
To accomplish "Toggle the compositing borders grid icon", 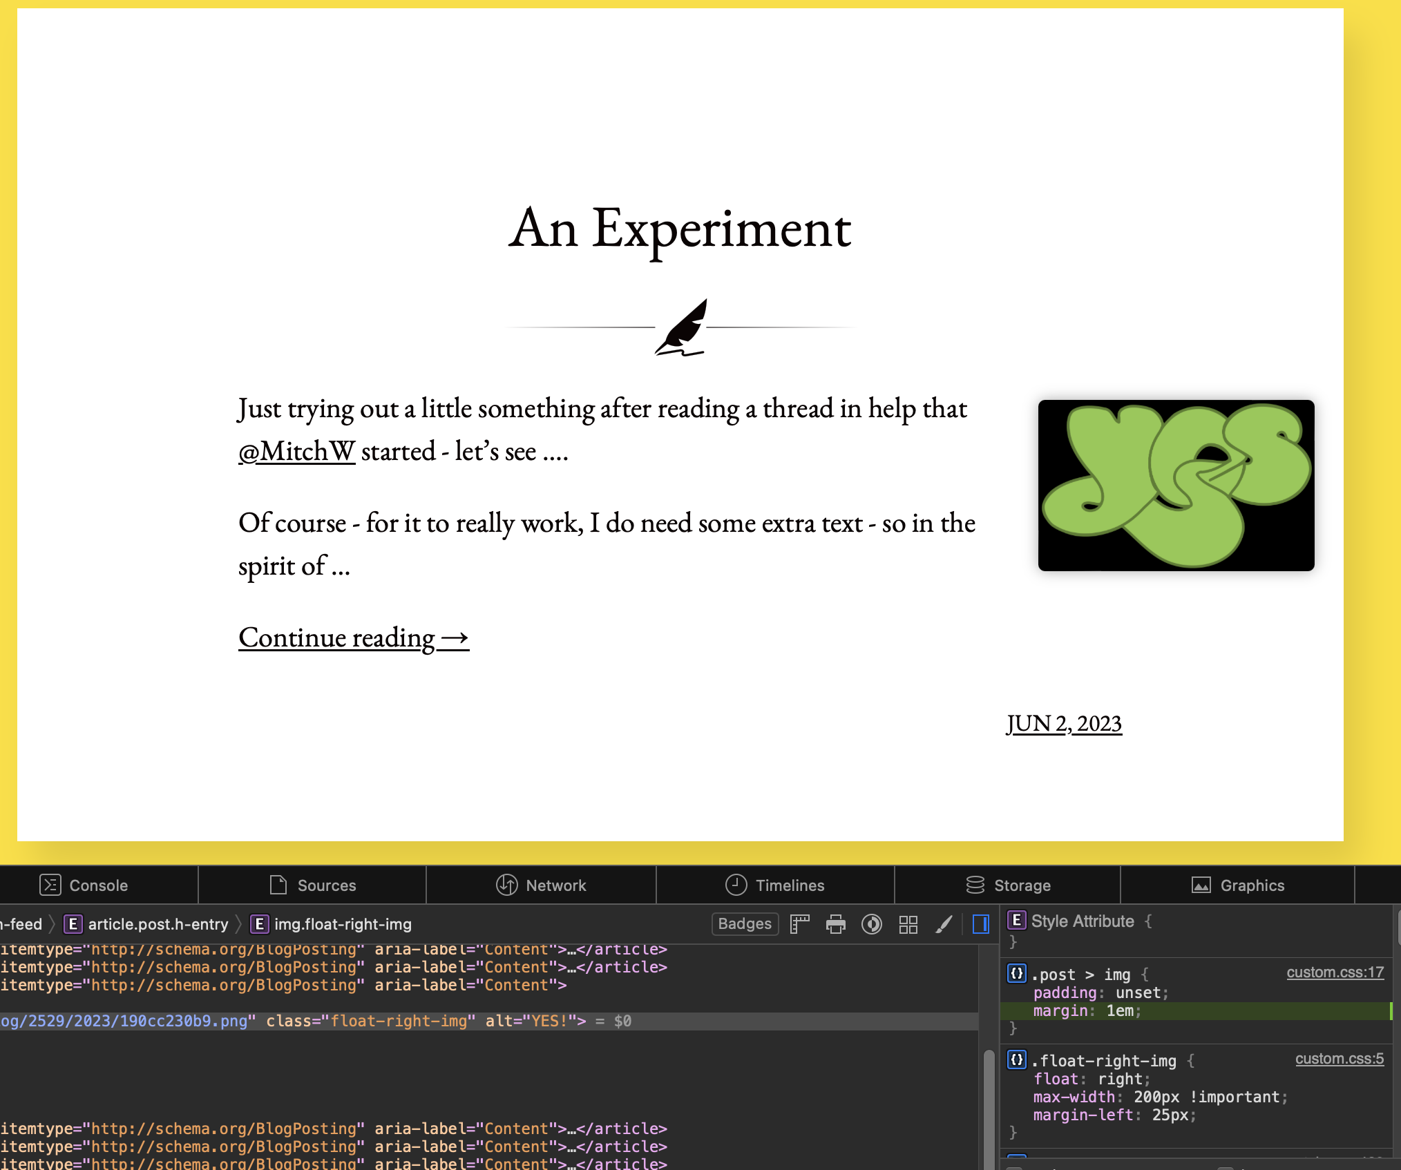I will [908, 924].
